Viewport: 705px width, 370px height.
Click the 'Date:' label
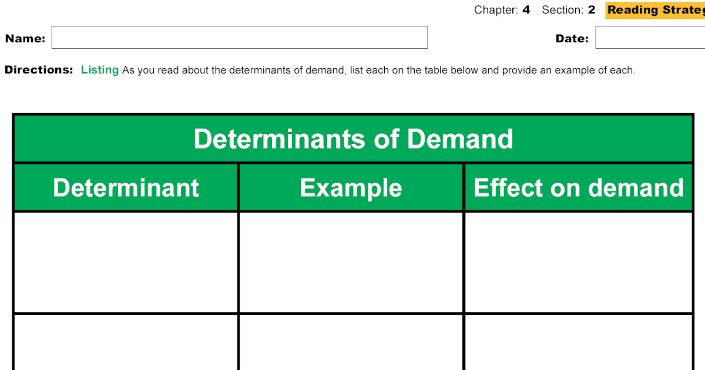coord(572,39)
